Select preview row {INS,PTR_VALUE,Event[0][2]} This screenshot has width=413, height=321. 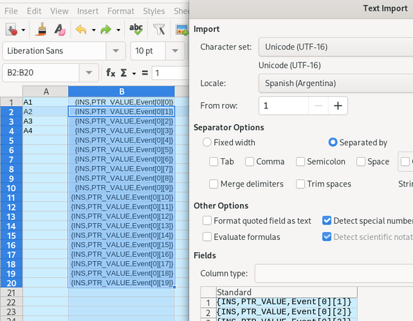pos(286,312)
